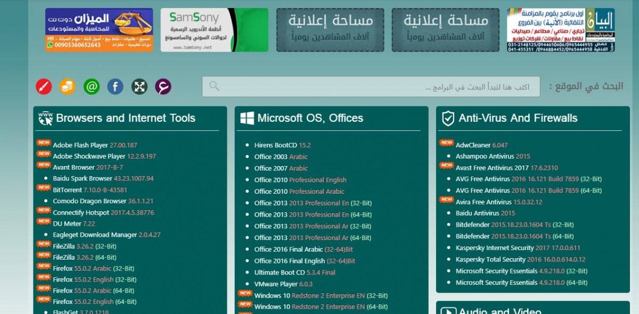Click the dark expand arrows icon

[140, 86]
